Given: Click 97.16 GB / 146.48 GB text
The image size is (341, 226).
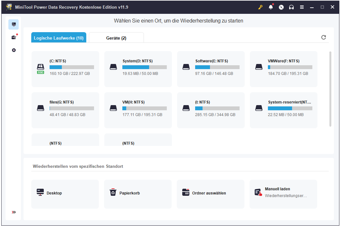Looking at the screenshot, I should pyautogui.click(x=214, y=74).
